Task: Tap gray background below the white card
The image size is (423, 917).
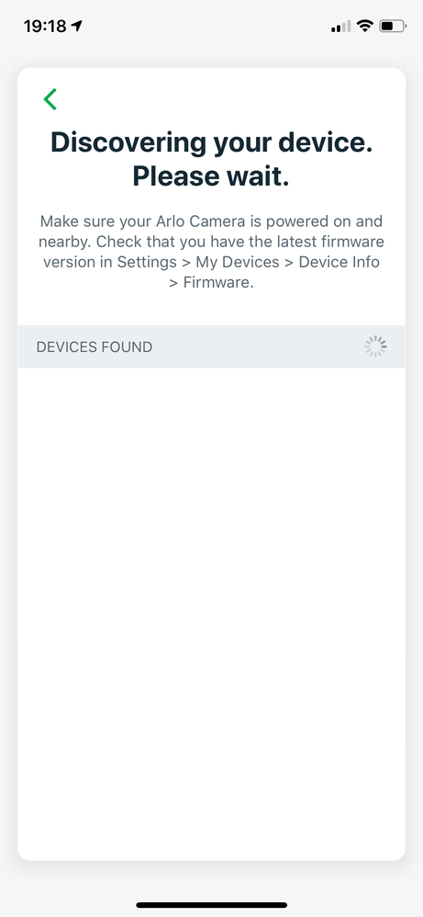Action: 211,880
